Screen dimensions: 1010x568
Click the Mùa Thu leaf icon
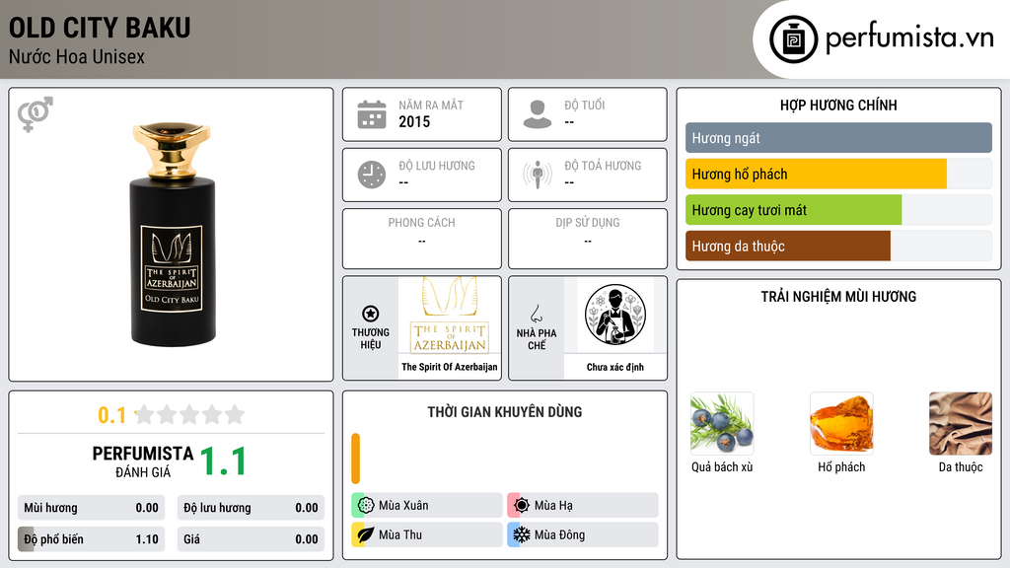366,534
